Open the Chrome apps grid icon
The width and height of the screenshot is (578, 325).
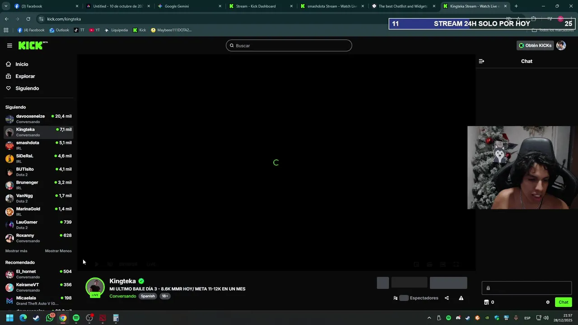tap(6, 30)
